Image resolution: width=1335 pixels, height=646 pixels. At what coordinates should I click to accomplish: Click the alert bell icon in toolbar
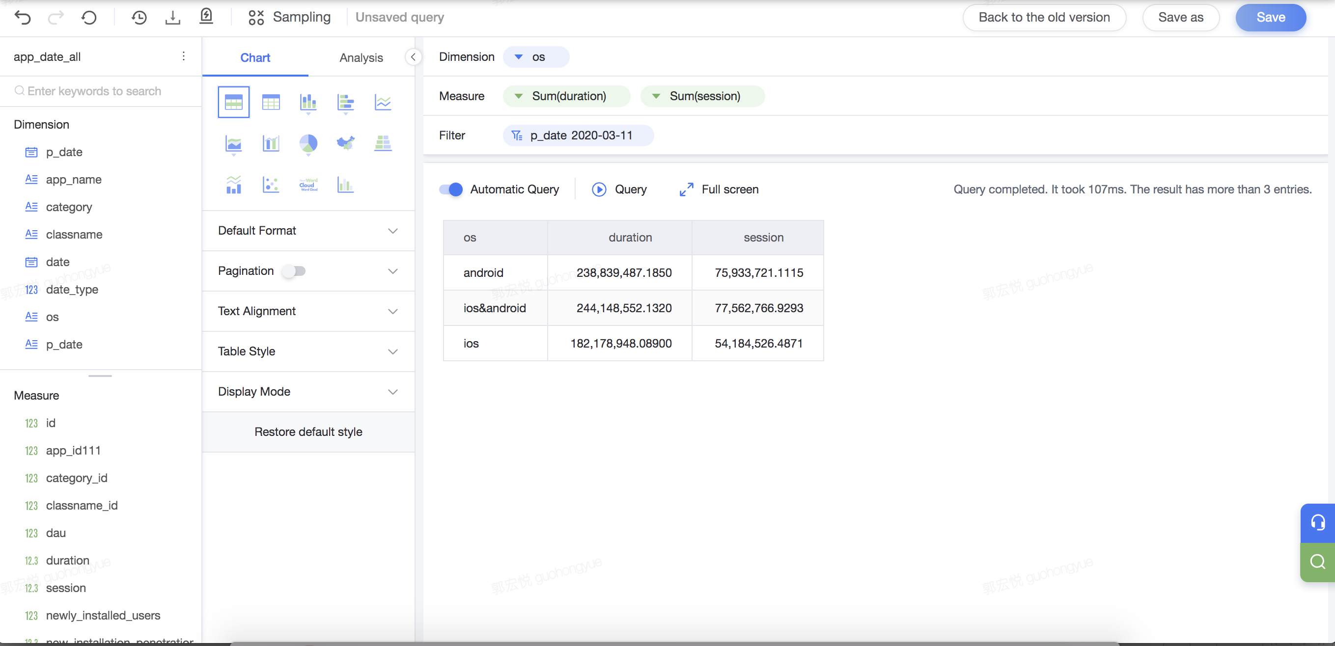[206, 17]
